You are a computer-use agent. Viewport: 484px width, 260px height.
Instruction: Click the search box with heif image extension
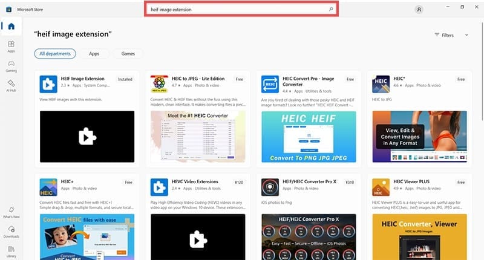point(241,9)
